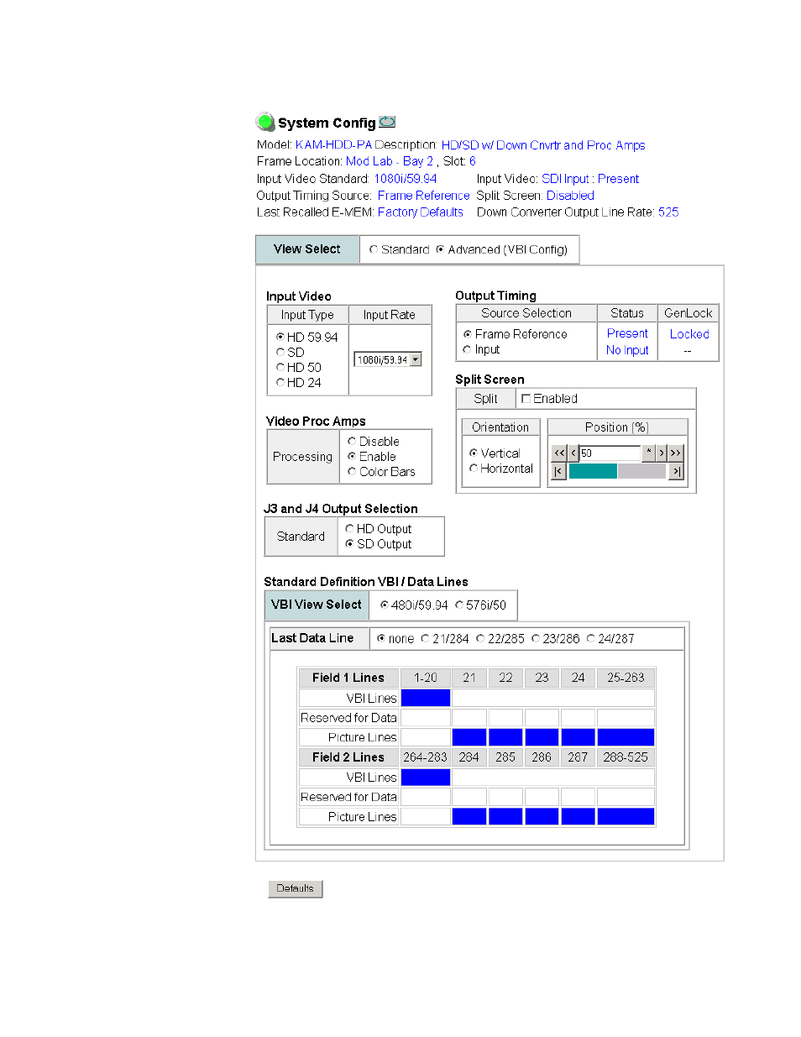Select 24/287 as Last Data Line
Image resolution: width=801 pixels, height=1037 pixels.
[x=591, y=638]
